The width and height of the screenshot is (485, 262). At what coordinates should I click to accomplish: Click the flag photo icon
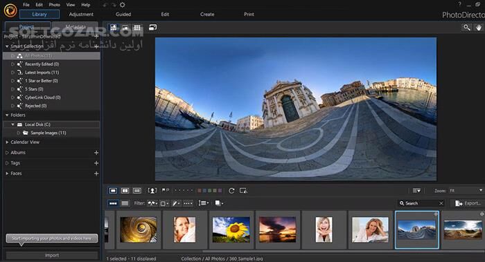[x=164, y=190]
